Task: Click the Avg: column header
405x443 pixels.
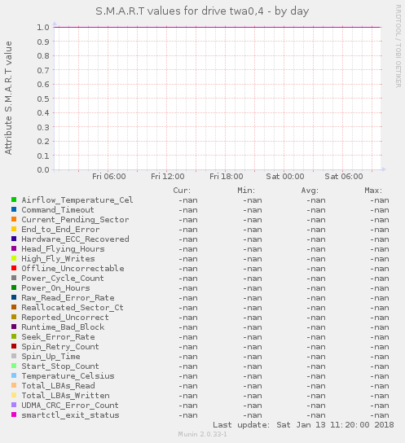Action: click(310, 190)
